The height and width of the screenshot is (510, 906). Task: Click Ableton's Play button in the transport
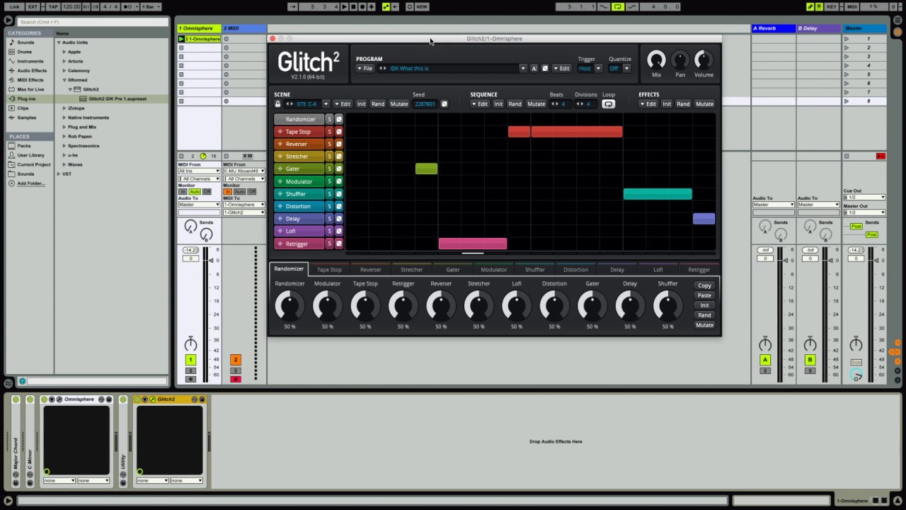[345, 7]
